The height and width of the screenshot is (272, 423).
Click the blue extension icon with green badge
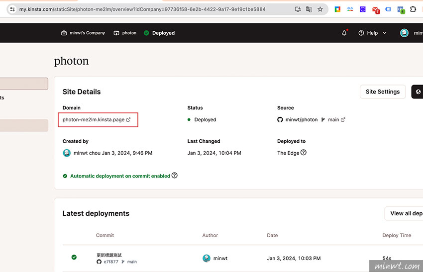pos(401,10)
